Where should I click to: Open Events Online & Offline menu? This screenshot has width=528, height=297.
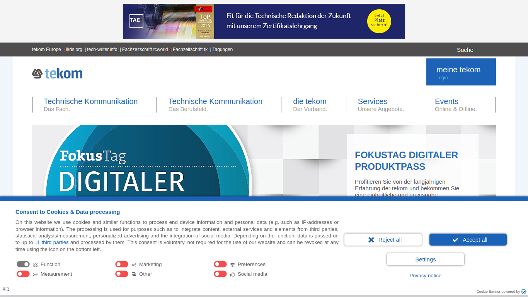(x=456, y=105)
